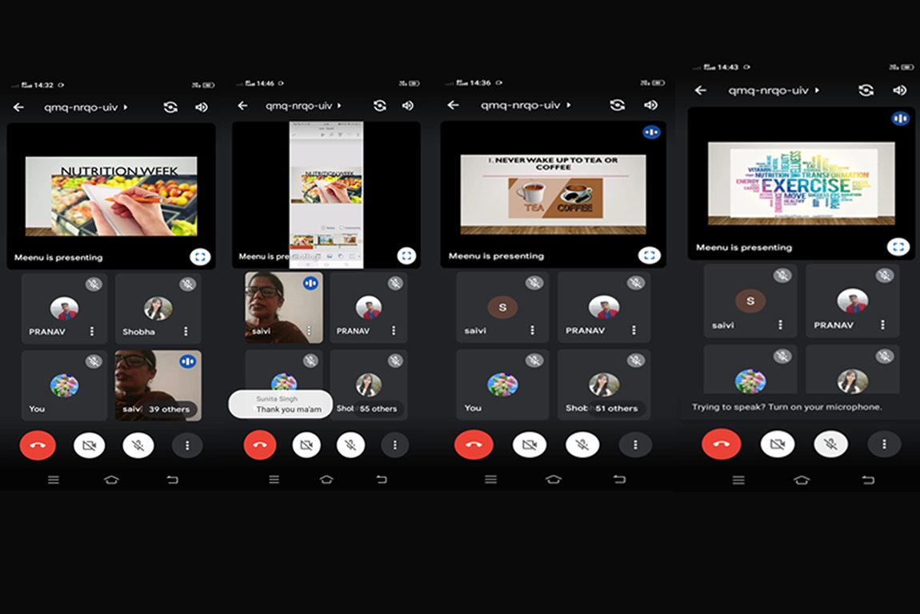Open Sunita Singh's 'Thank you ma'am' chat message
Image resolution: width=920 pixels, height=614 pixels.
tap(280, 405)
